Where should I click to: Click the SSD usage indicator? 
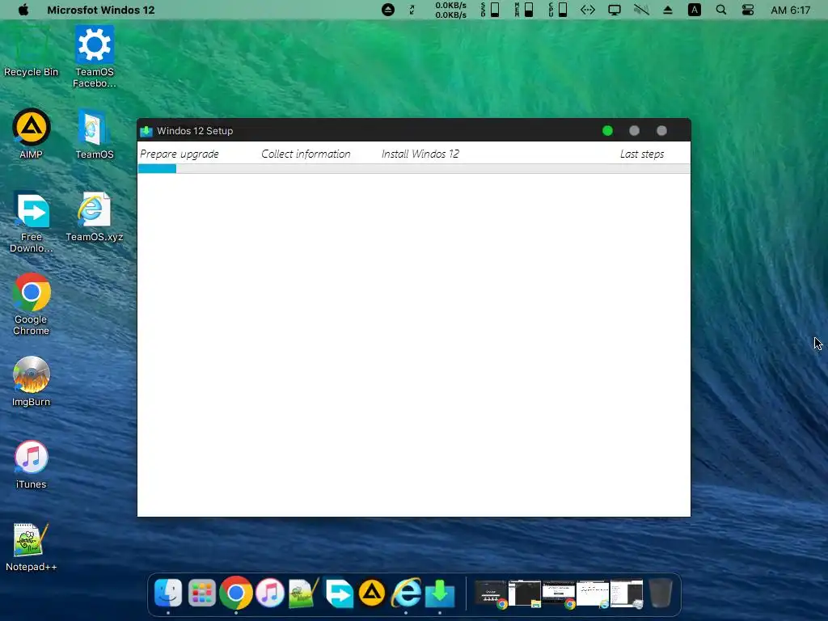pyautogui.click(x=490, y=10)
